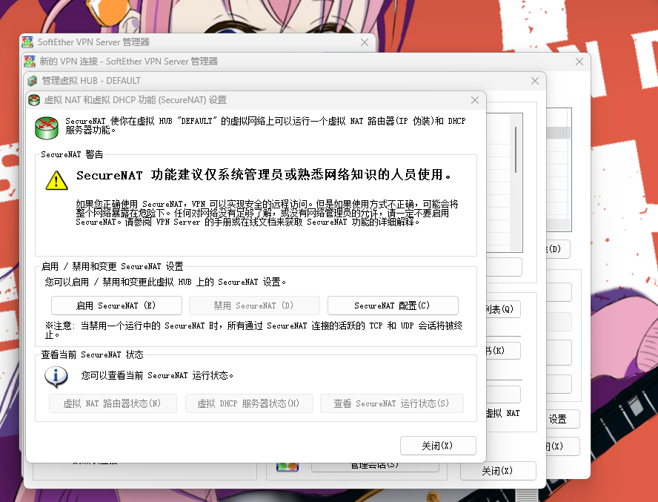Click the blue info speech bubble icon
Viewport: 658px width, 502px height.
point(56,377)
